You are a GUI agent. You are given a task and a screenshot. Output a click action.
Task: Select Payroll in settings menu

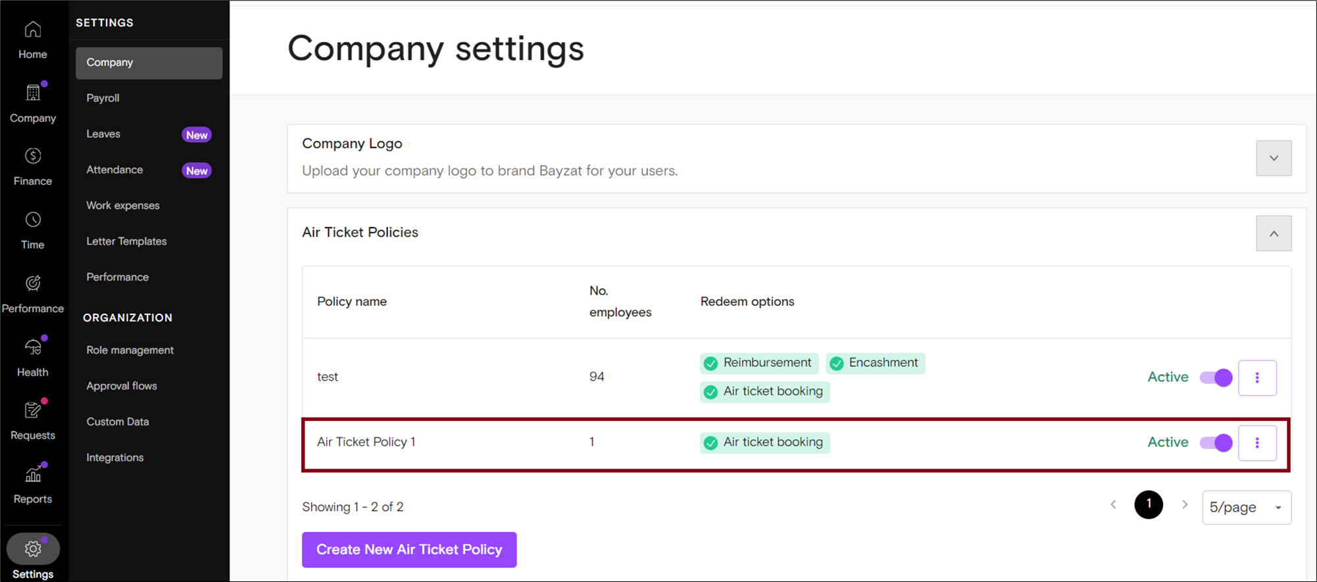[103, 98]
